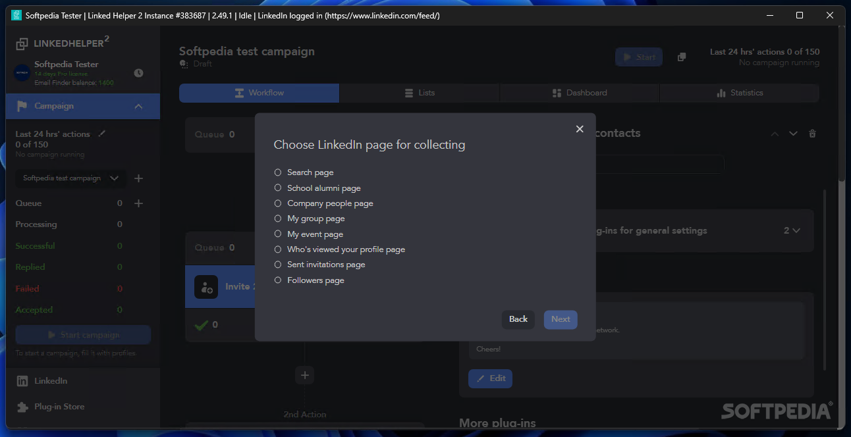Move action up with chevron arrow
Image resolution: width=851 pixels, height=437 pixels.
pyautogui.click(x=775, y=134)
